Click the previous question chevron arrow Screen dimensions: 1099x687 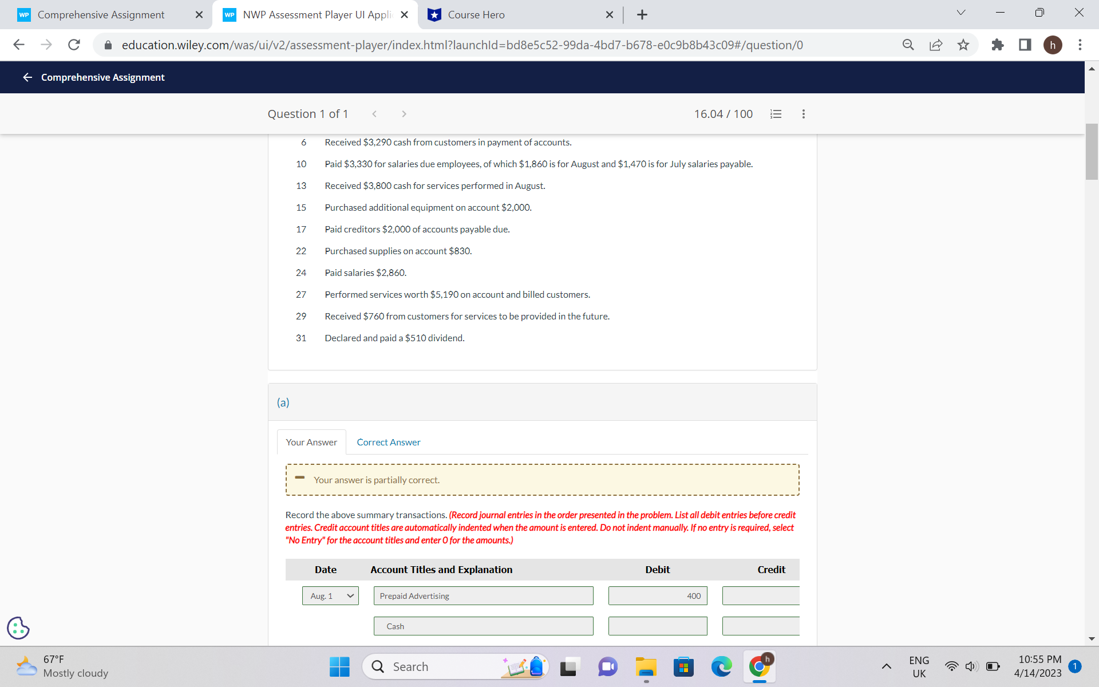click(x=374, y=114)
